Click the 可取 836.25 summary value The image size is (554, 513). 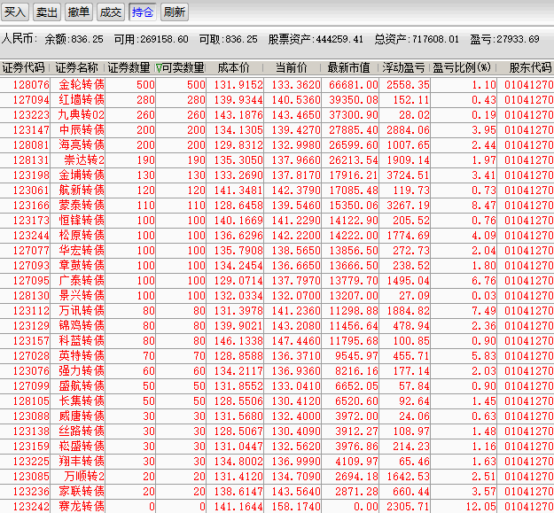click(228, 39)
